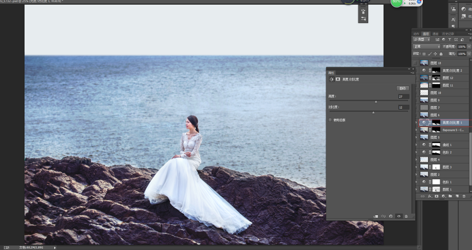The image size is (472, 250).
Task: Filter layers by shape layer icon
Action: tap(456, 39)
